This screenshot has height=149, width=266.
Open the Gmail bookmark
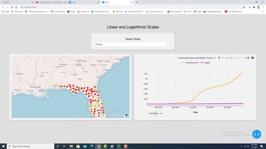tap(187, 12)
